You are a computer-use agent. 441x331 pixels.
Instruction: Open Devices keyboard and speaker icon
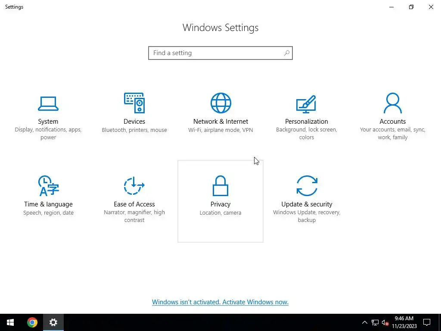(134, 103)
